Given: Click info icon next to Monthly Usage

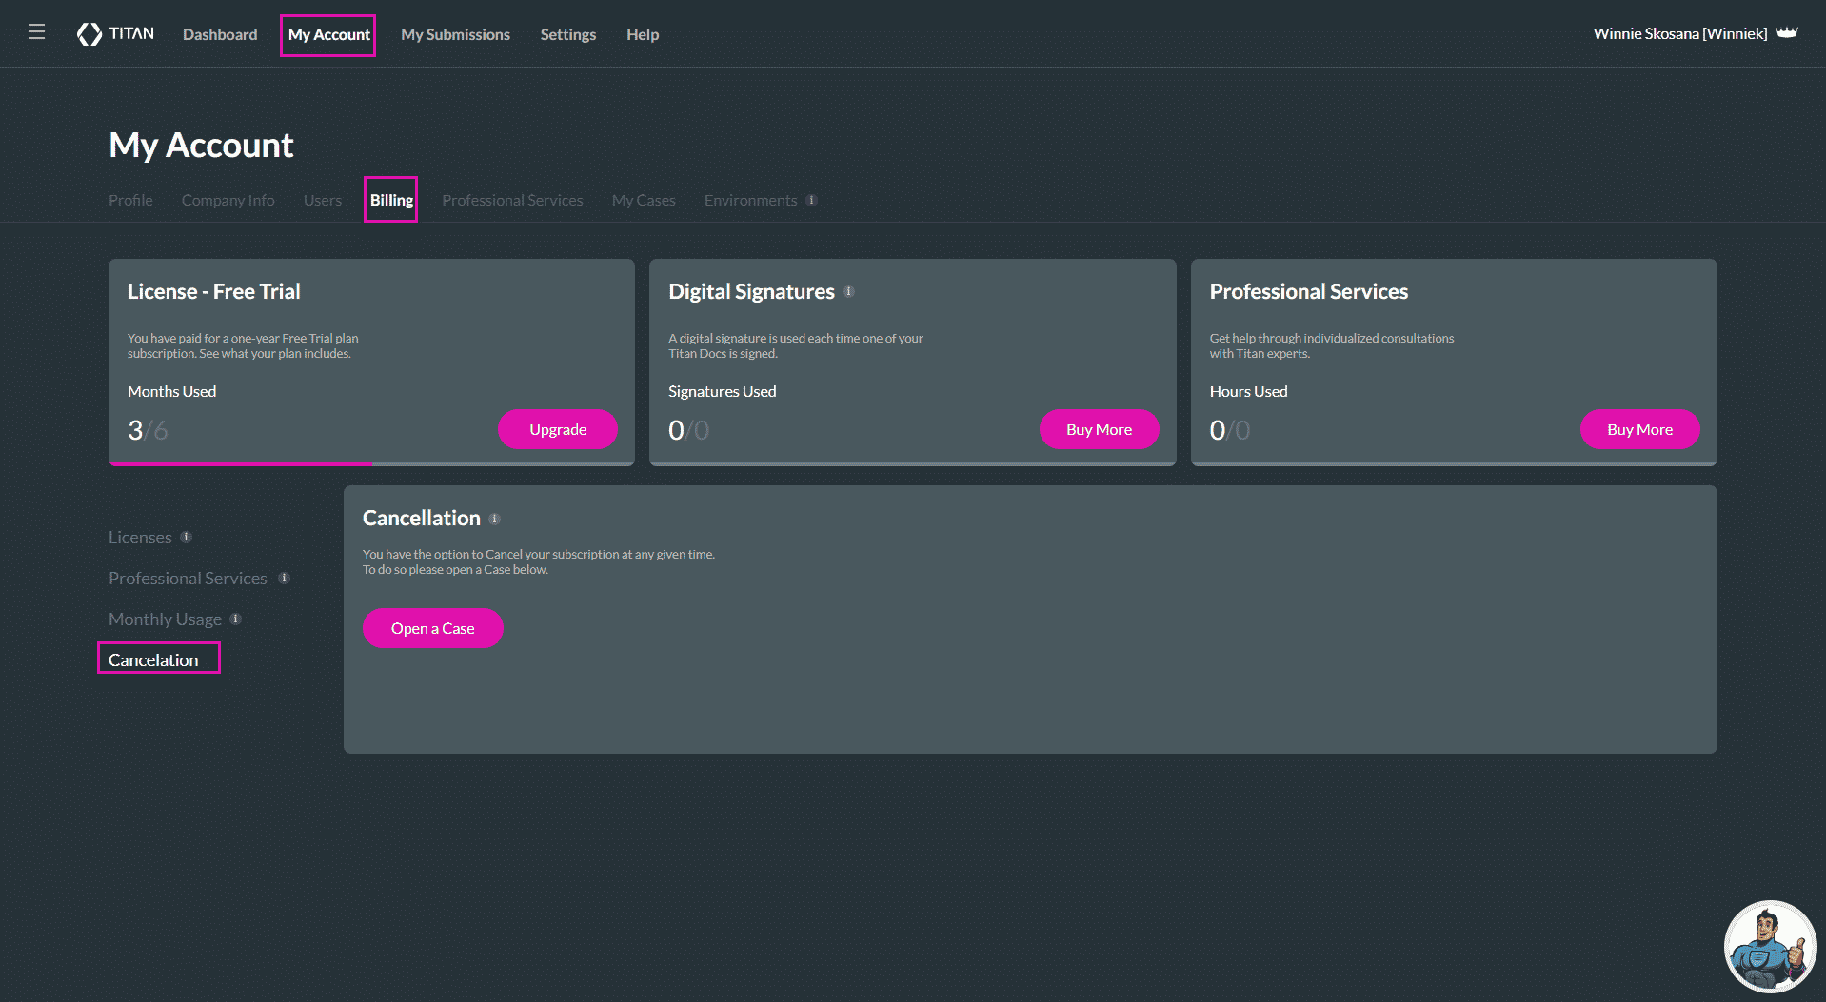Looking at the screenshot, I should (x=236, y=619).
